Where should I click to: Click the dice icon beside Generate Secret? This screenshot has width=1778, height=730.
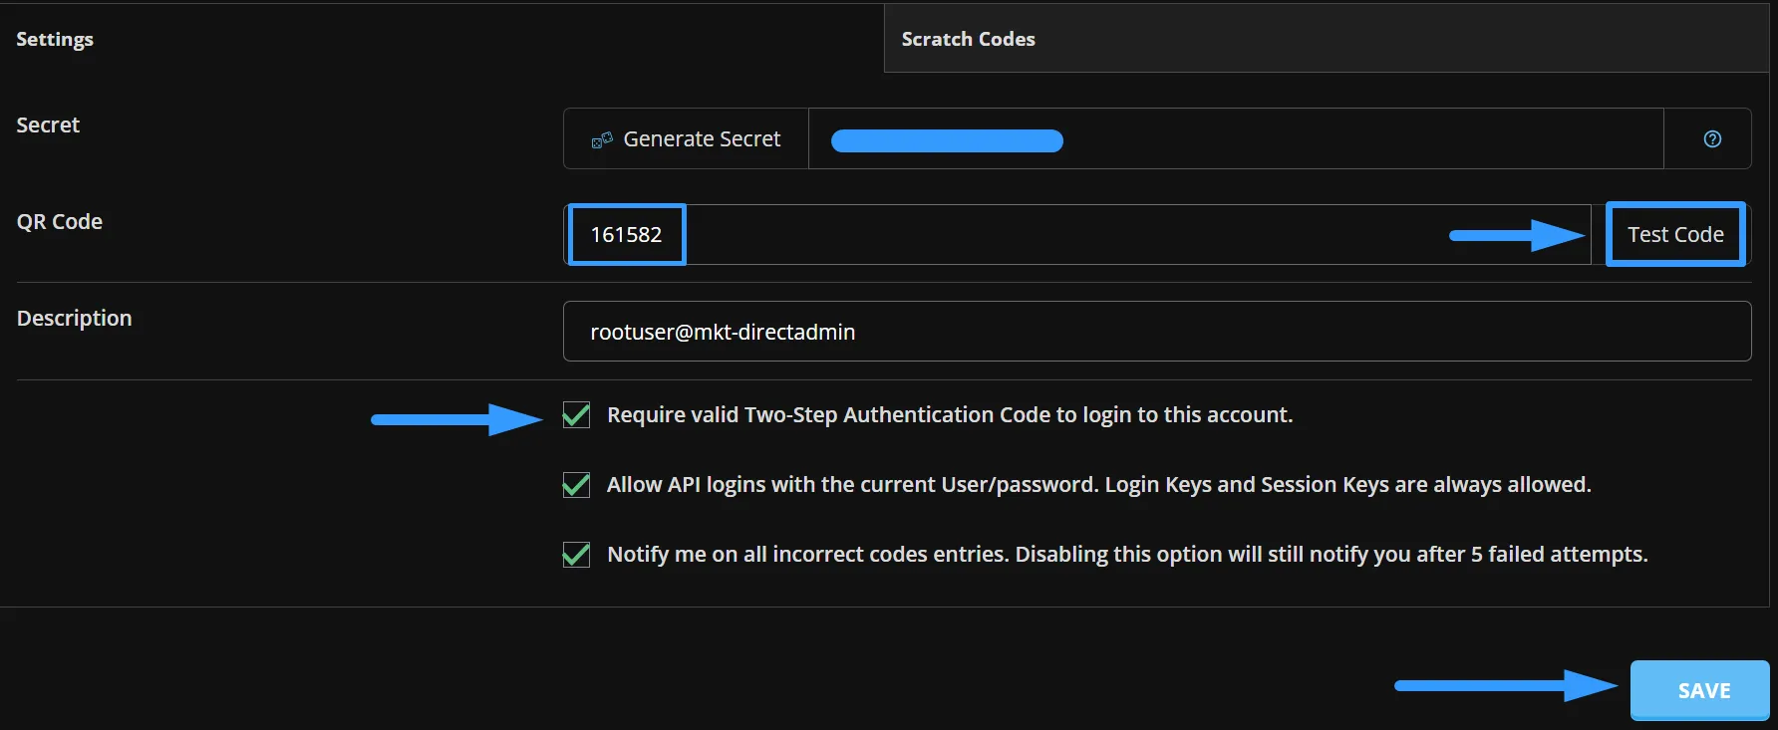[602, 140]
